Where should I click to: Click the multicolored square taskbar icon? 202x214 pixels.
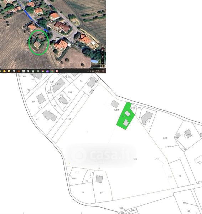[x=42, y=71]
